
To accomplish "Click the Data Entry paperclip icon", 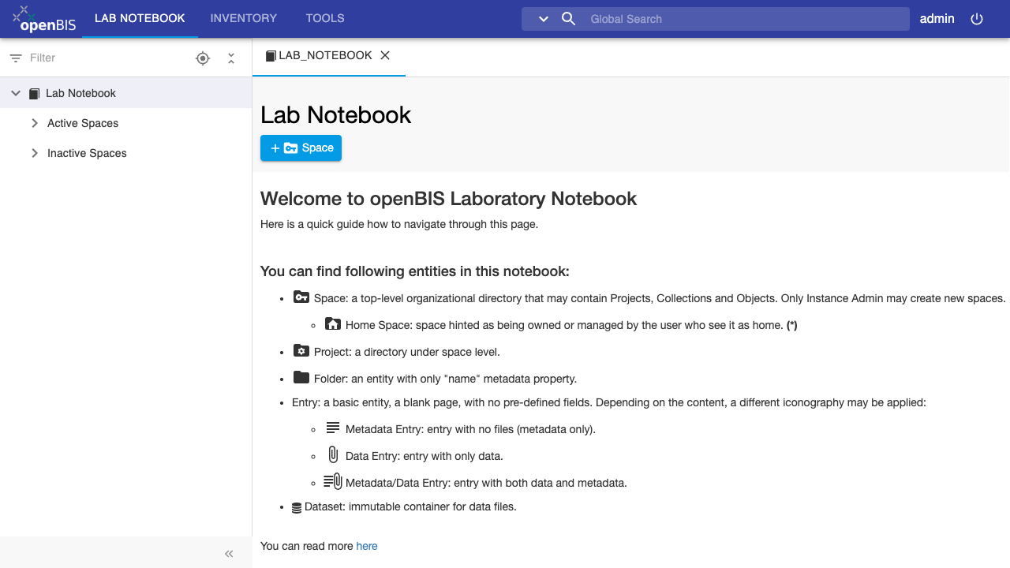I will [x=333, y=454].
